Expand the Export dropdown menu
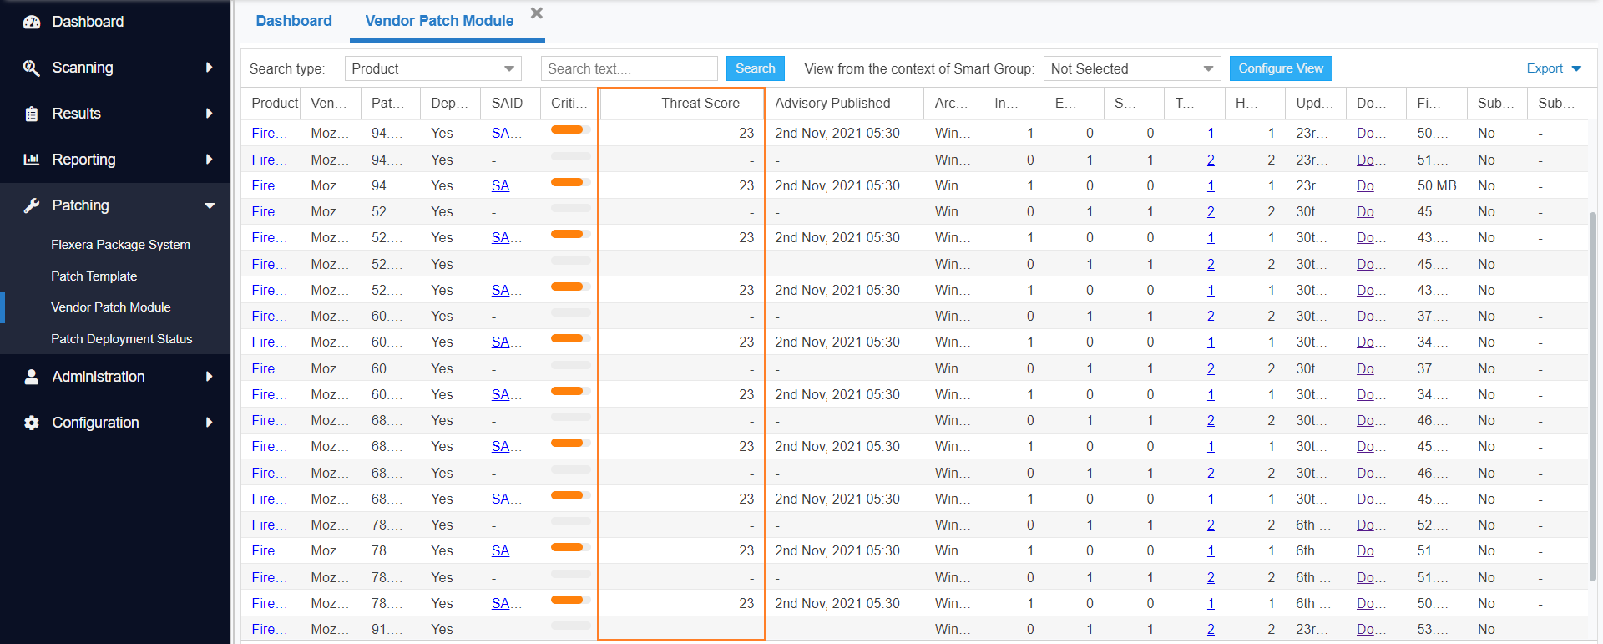1603x644 pixels. click(1553, 68)
